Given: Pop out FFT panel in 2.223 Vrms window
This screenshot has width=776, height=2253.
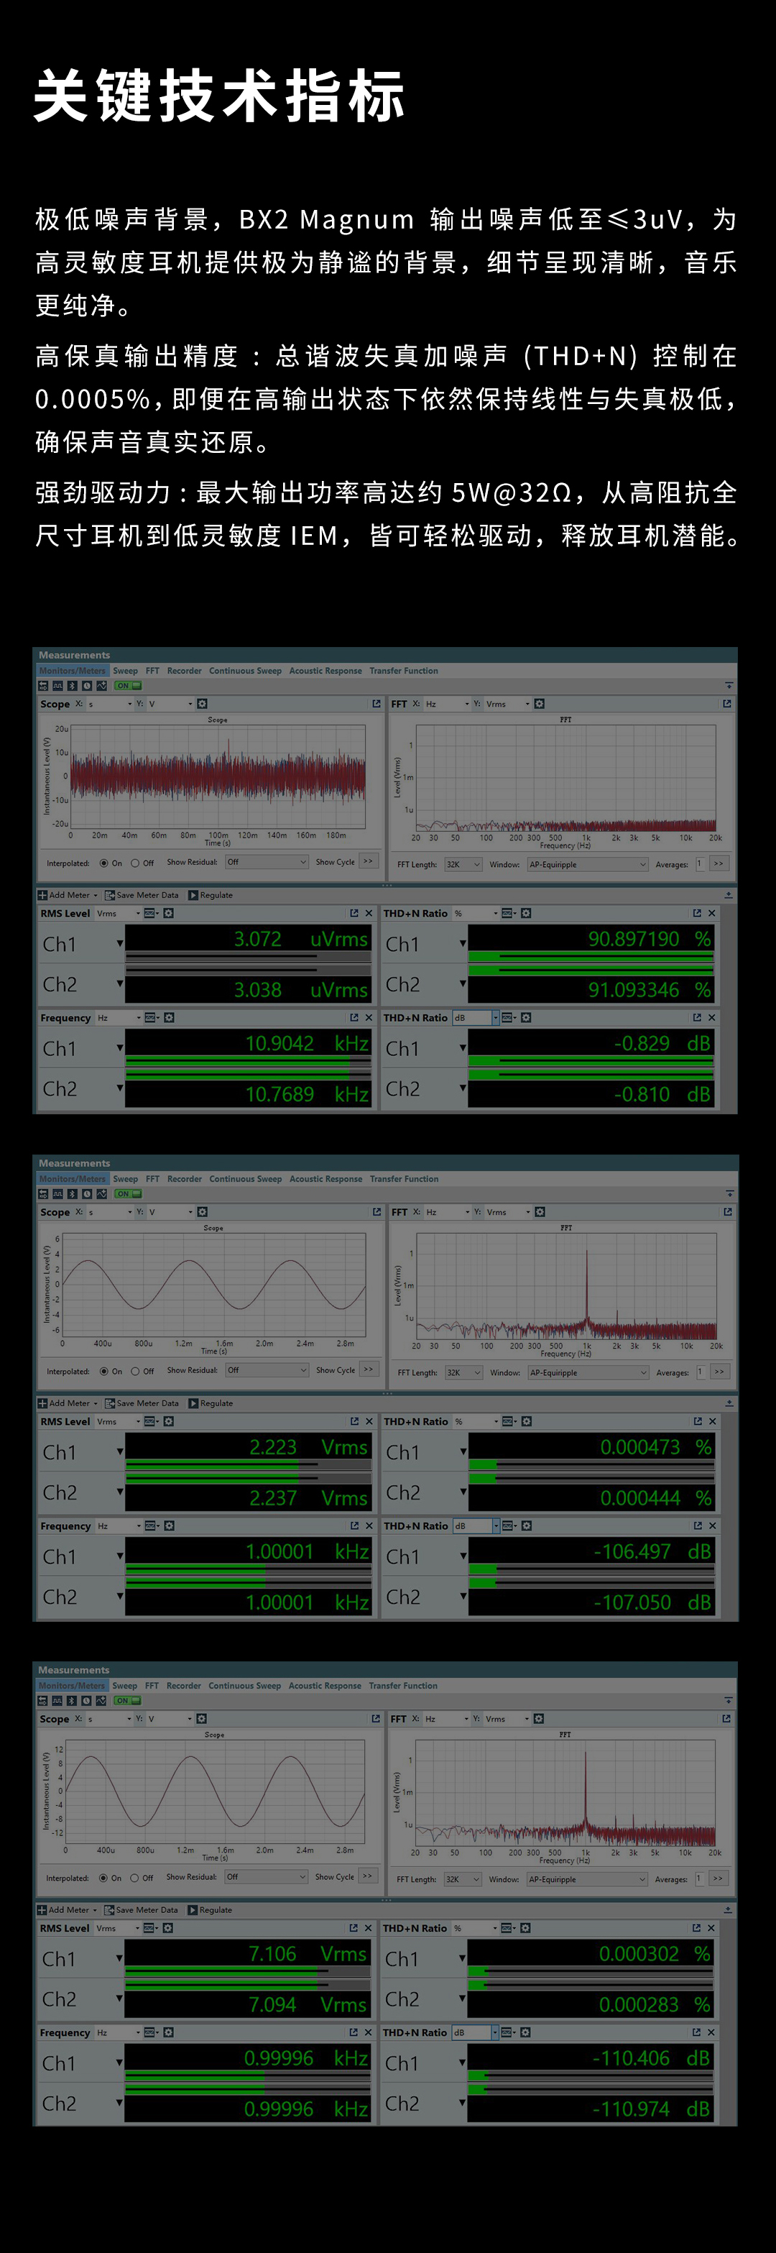Looking at the screenshot, I should [727, 1211].
